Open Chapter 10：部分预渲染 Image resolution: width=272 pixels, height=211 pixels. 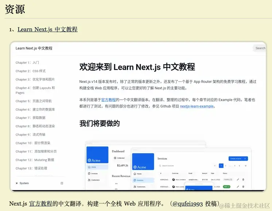(x=33, y=143)
